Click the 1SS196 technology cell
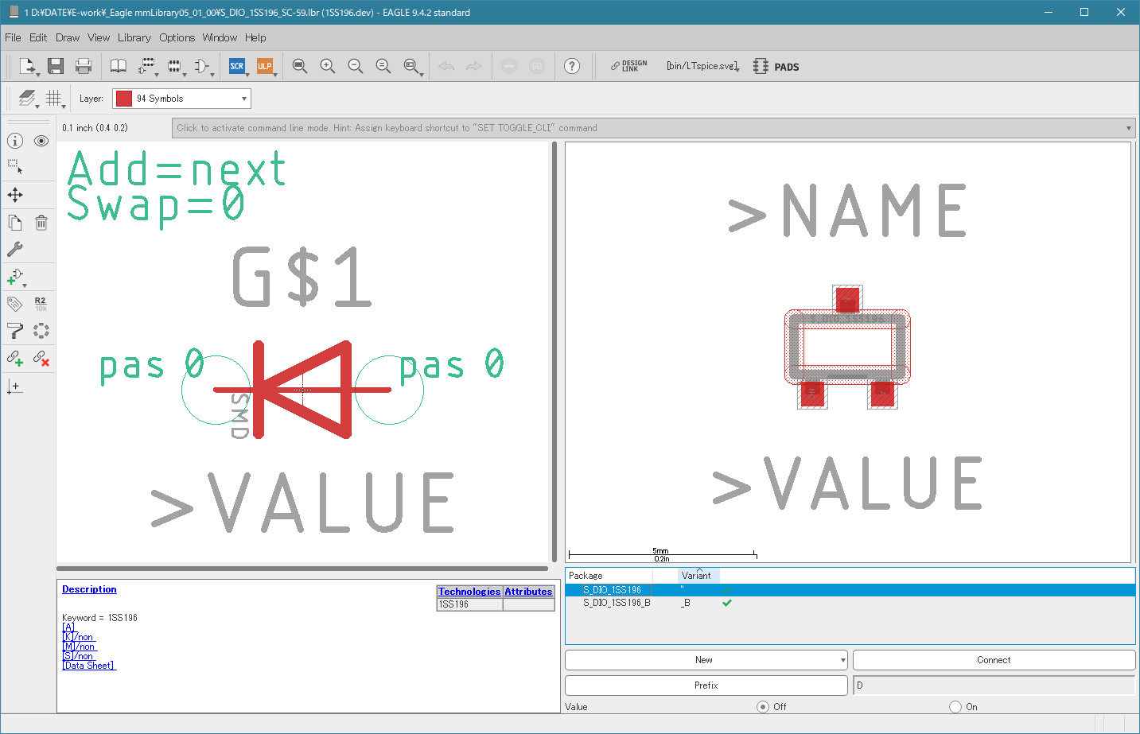This screenshot has height=734, width=1140. click(469, 604)
